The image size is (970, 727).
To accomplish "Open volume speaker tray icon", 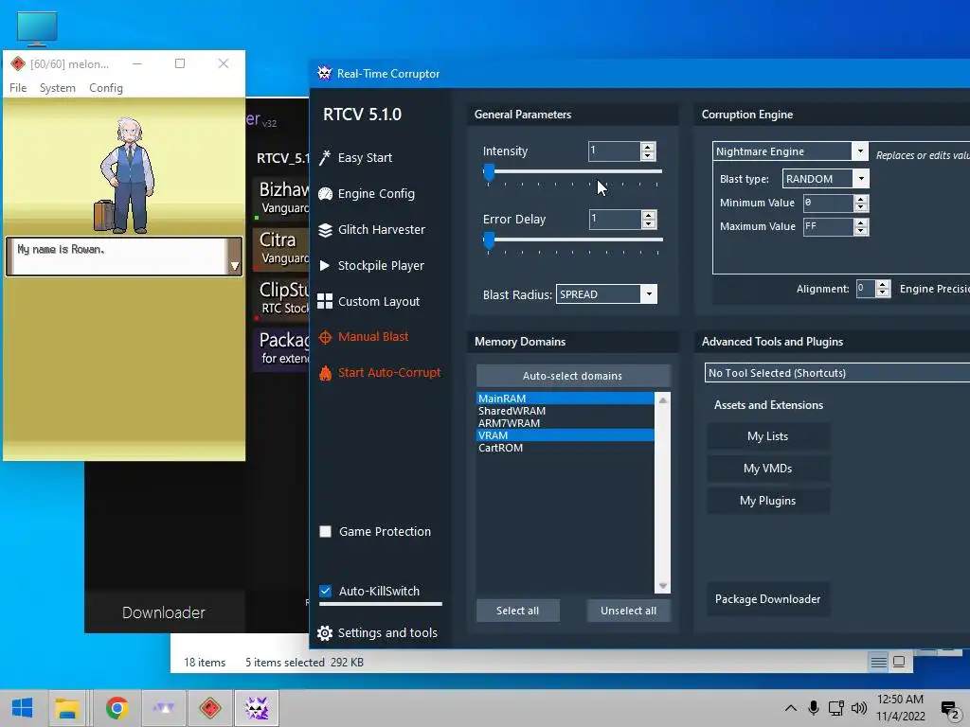I will point(858,708).
